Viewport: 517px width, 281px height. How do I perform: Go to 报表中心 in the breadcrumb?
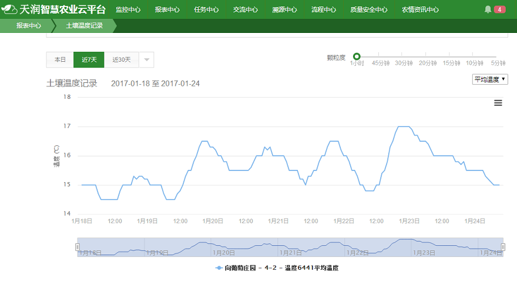[x=28, y=26]
